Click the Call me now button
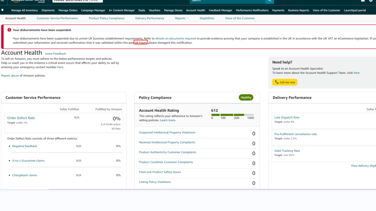Screen dimensions: 376x211 [x=285, y=82]
